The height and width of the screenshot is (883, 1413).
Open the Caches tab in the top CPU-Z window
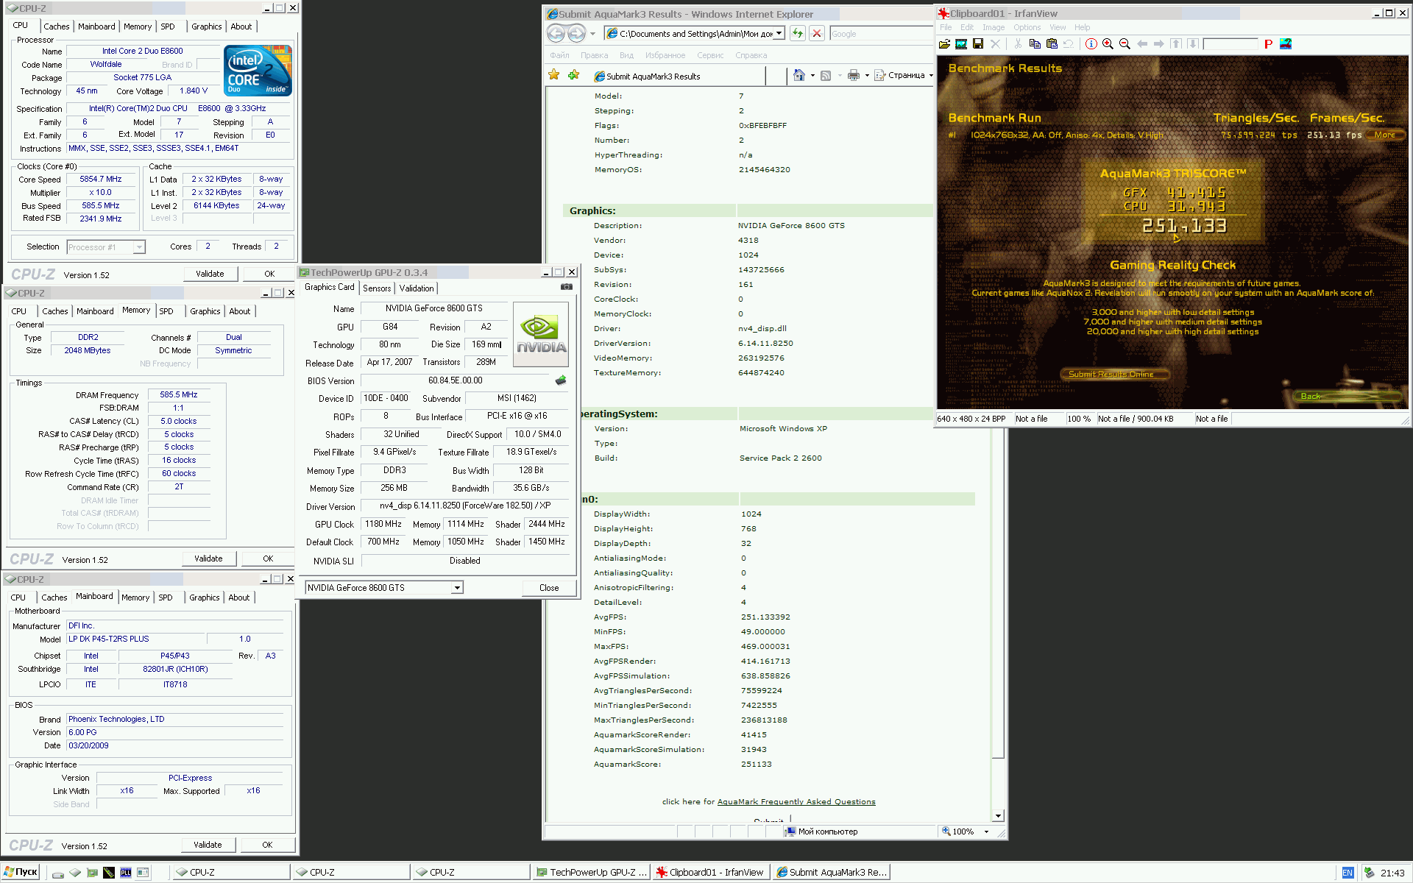[56, 26]
